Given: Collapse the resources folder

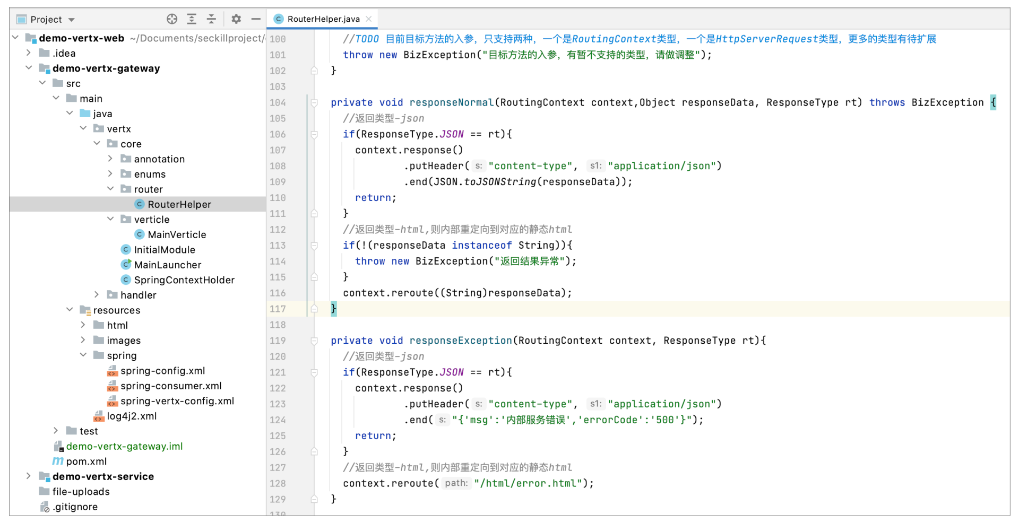Looking at the screenshot, I should tap(70, 310).
